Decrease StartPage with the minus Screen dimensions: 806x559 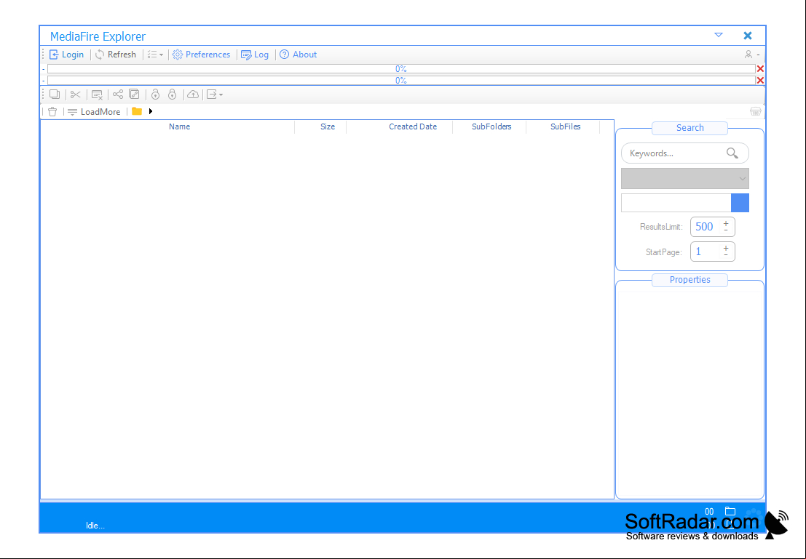(726, 255)
